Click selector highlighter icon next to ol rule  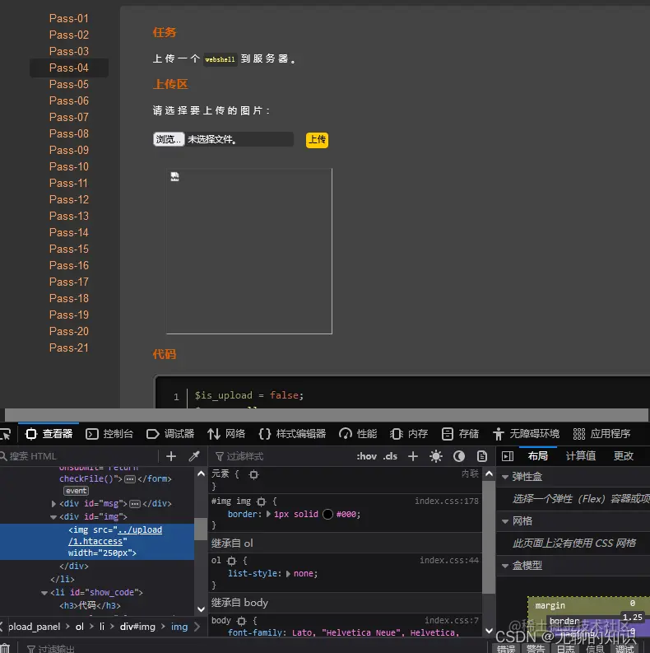(x=232, y=561)
